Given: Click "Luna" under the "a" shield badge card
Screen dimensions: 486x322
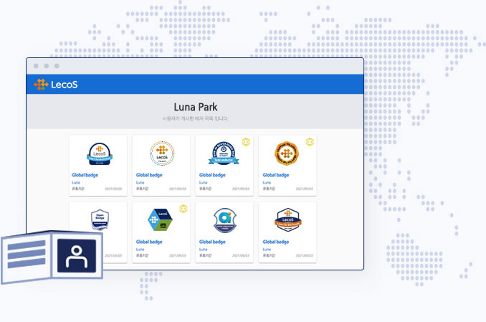Looking at the screenshot, I should click(x=203, y=249).
